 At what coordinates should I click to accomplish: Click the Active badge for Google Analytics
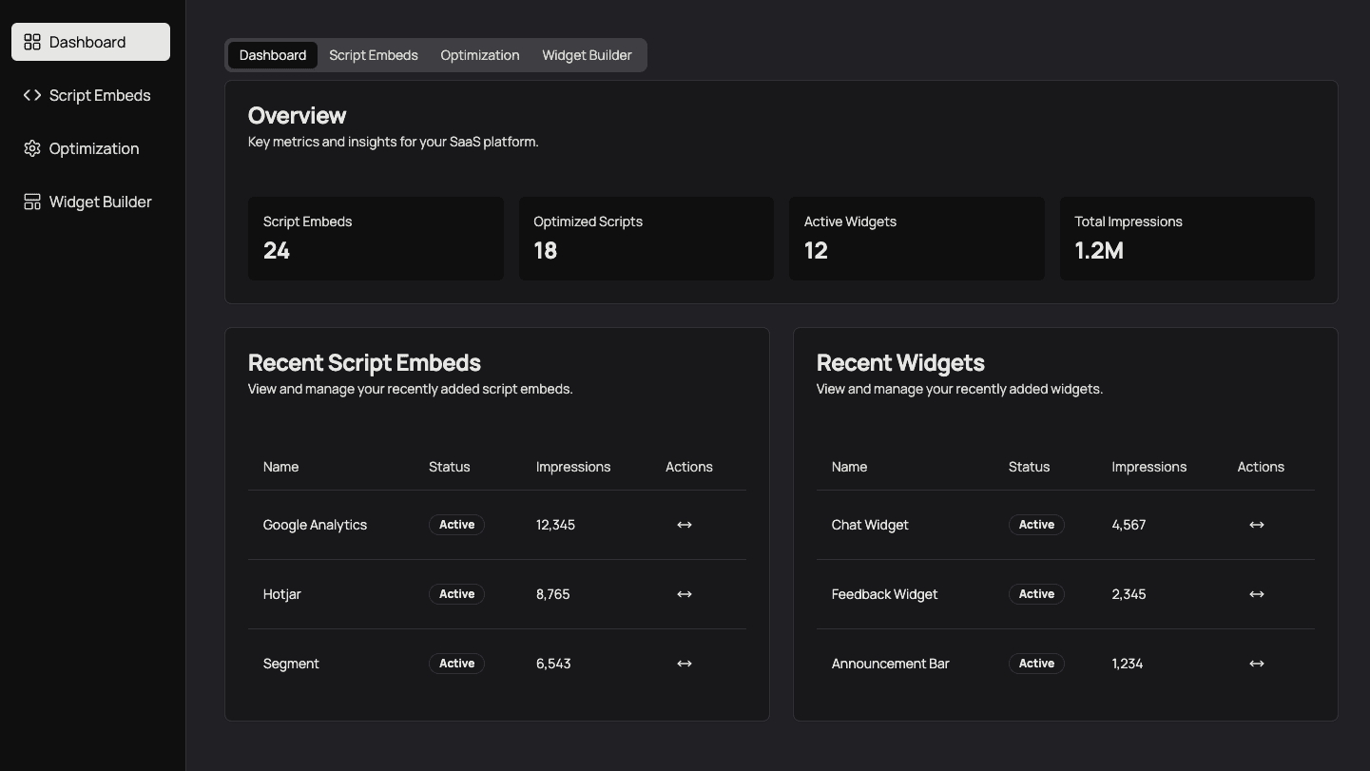click(456, 525)
